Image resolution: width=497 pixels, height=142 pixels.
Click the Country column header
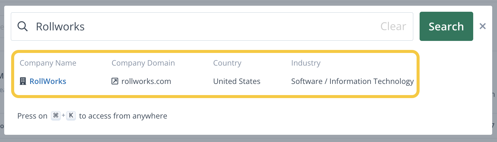point(227,63)
